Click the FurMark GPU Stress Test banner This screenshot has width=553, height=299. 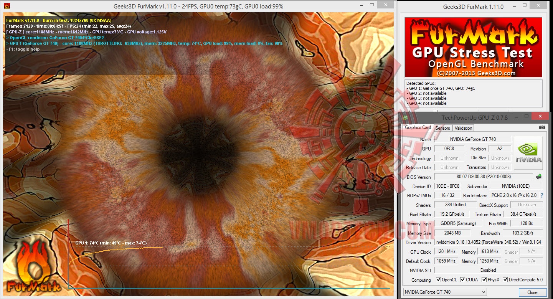pos(473,47)
